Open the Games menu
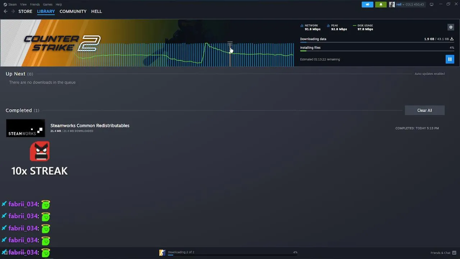The image size is (460, 259). [x=48, y=4]
